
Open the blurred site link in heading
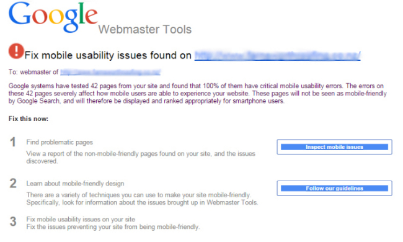278,56
